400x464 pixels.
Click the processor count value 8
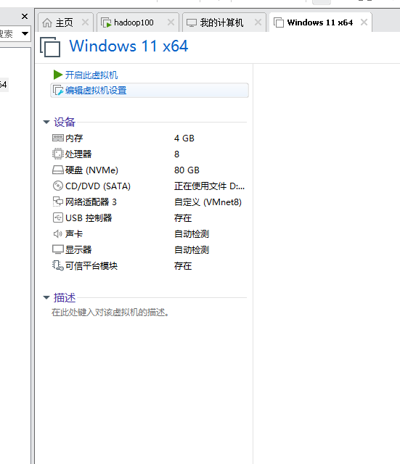point(176,154)
